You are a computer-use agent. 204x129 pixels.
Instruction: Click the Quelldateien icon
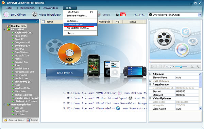tap(8, 26)
